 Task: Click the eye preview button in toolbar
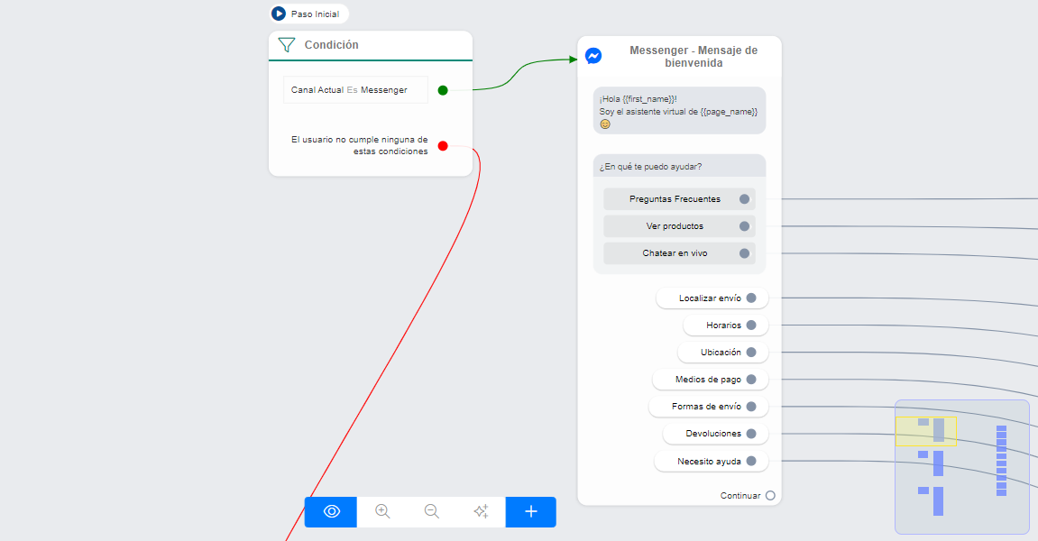pos(331,512)
